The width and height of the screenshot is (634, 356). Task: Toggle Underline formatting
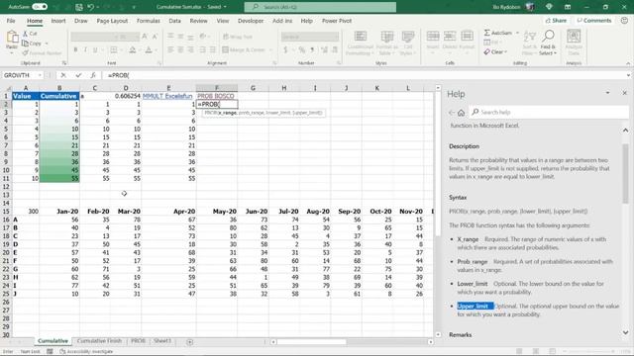click(95, 49)
